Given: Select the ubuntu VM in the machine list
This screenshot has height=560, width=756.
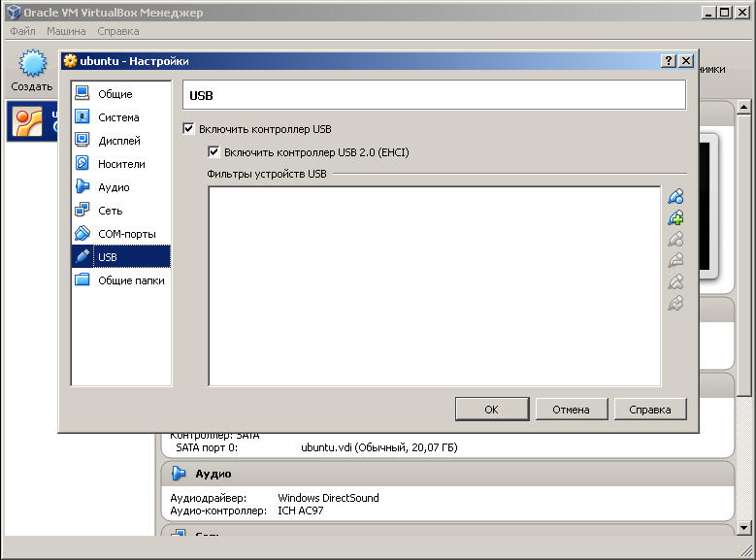Looking at the screenshot, I should tap(33, 121).
